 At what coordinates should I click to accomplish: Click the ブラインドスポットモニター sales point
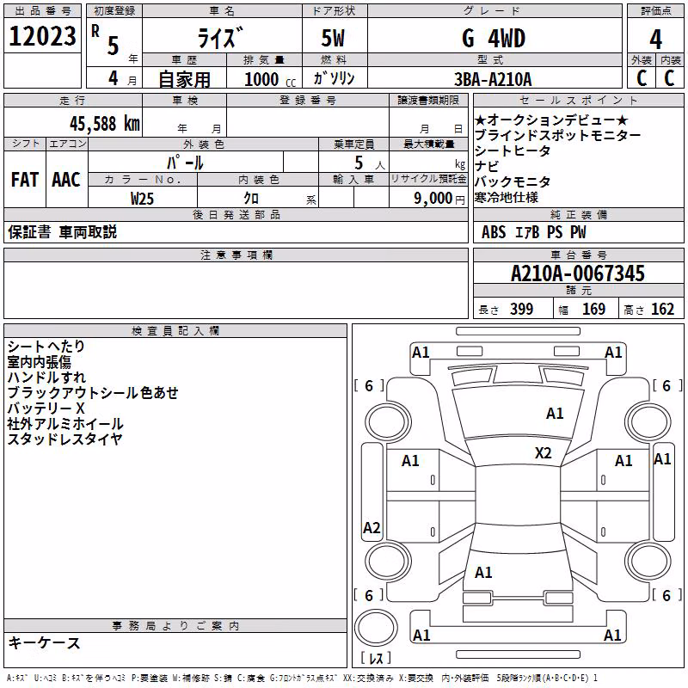557,135
